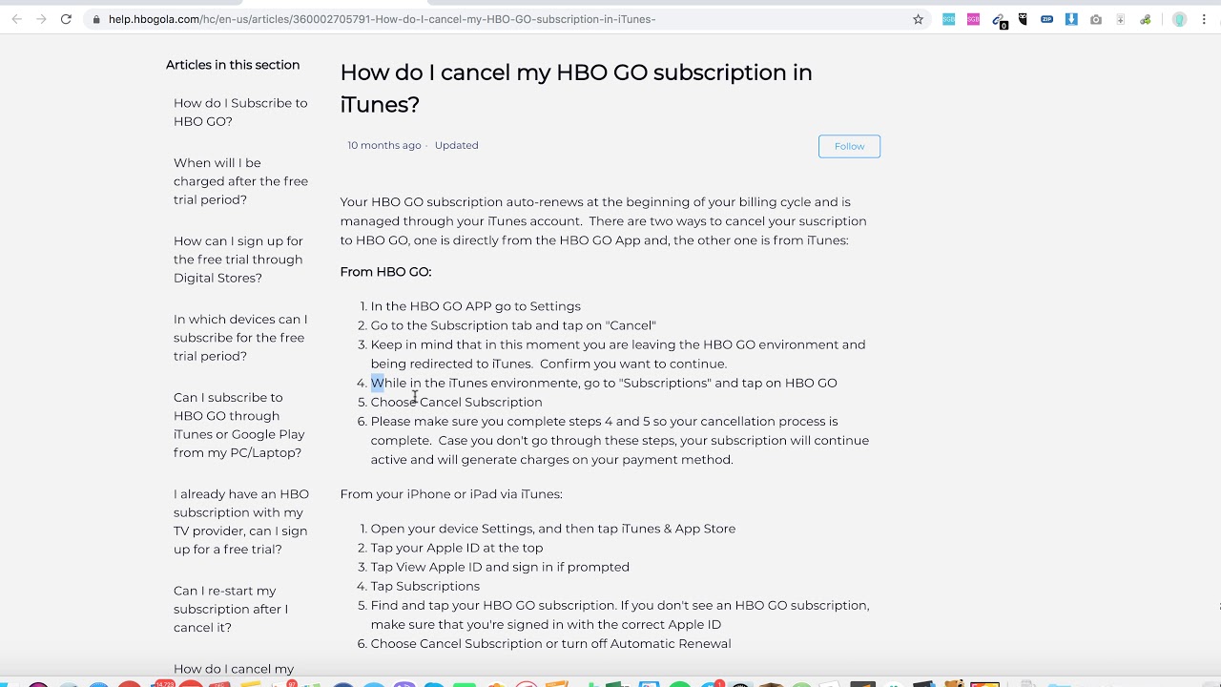Click the blue ZIP extension icon
The image size is (1221, 687).
point(1046,19)
